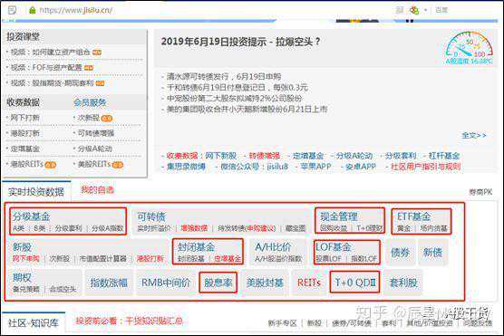This screenshot has width=504, height=336.
Task: Click the new badge next to 次新股 under 会员服务
Action: pos(107,119)
